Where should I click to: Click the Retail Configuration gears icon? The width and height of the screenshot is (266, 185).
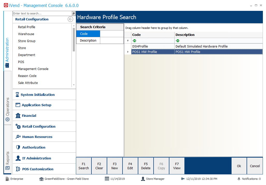click(x=18, y=126)
